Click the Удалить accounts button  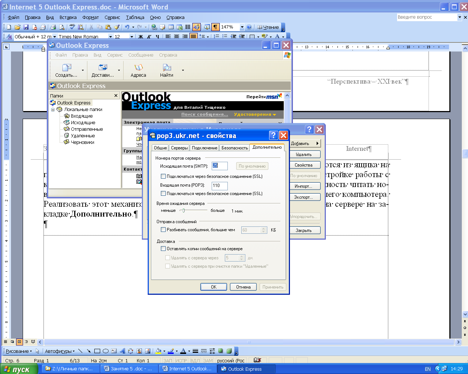[304, 154]
